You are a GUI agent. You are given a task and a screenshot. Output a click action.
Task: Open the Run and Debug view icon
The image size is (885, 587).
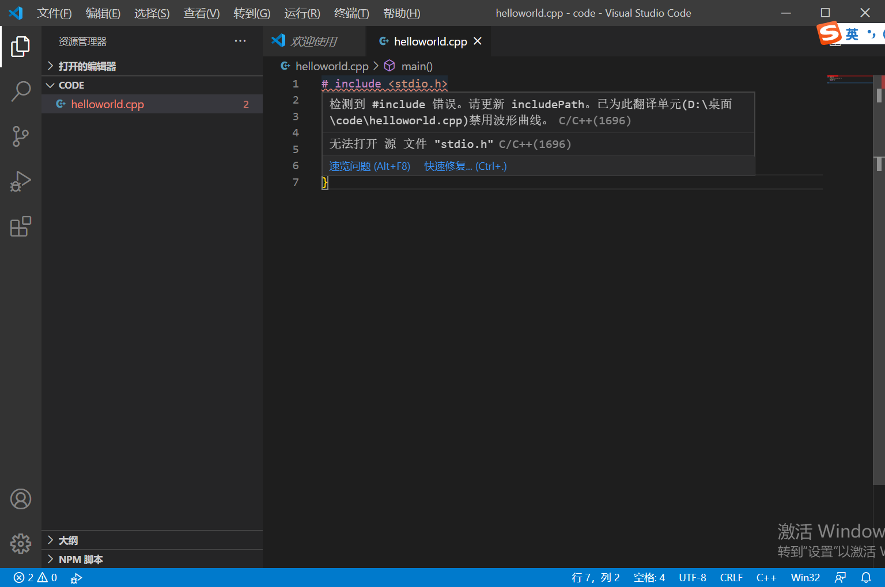click(21, 181)
